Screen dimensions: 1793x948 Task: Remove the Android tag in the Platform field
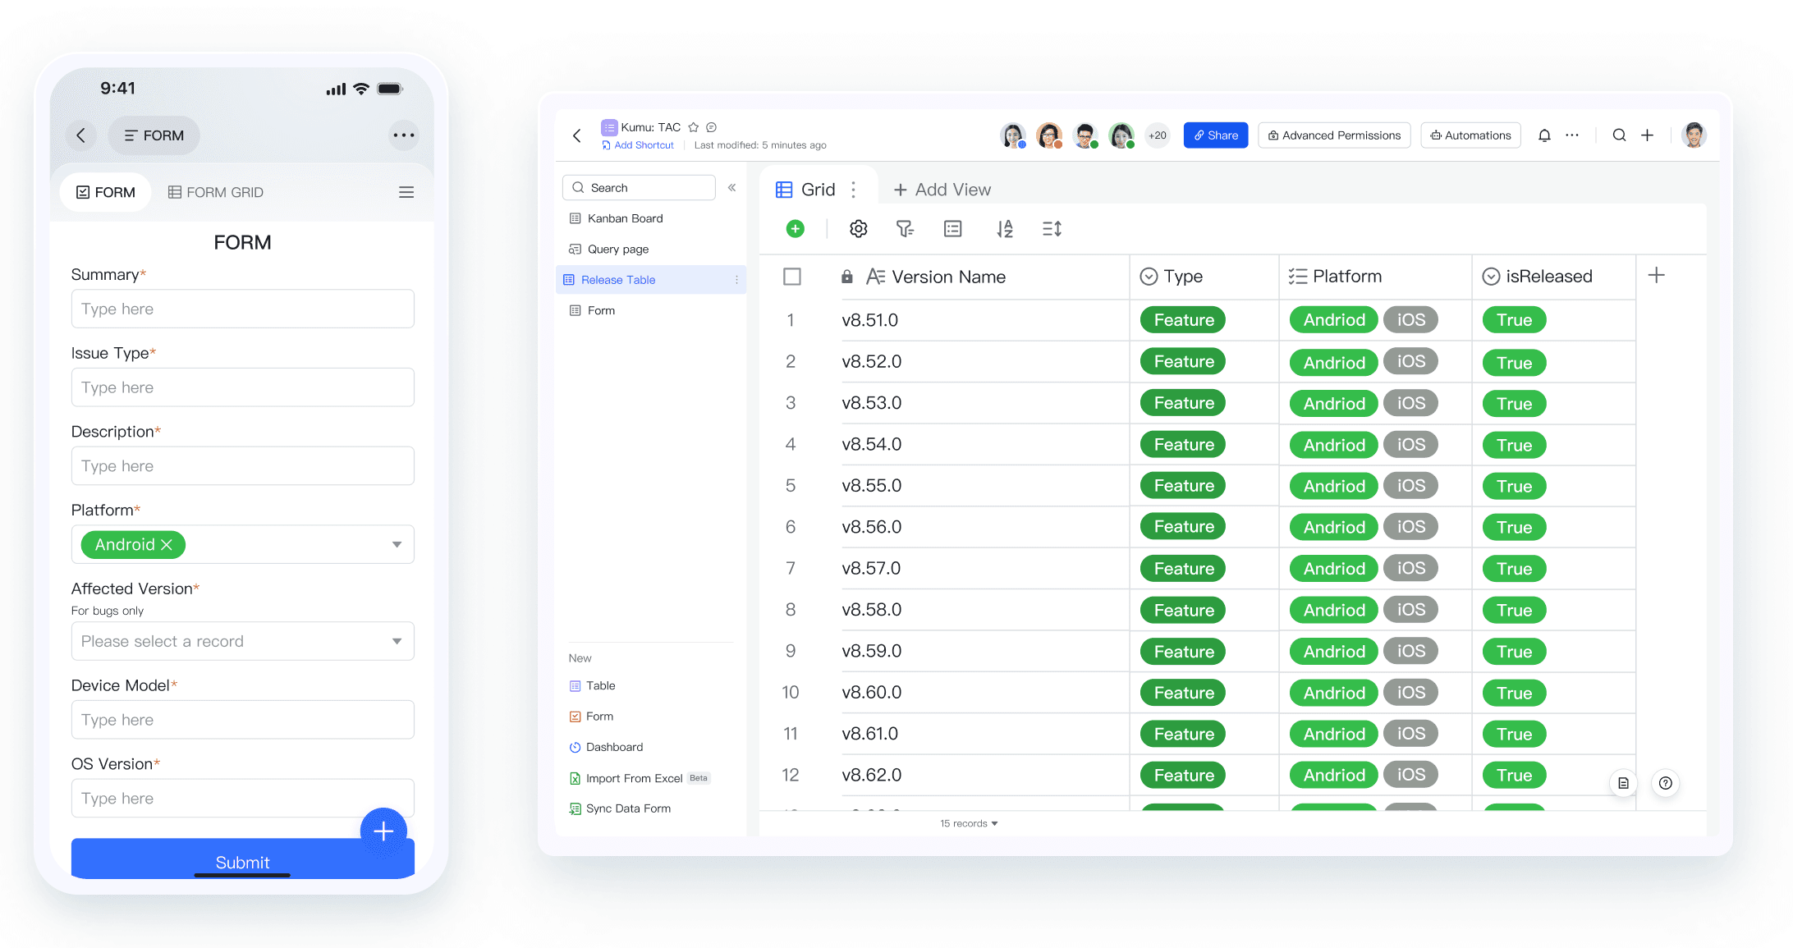tap(167, 545)
